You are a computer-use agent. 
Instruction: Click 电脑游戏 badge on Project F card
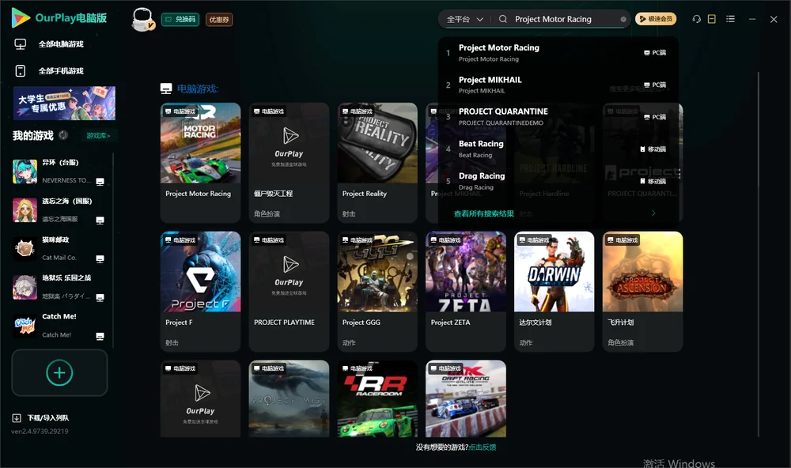180,240
